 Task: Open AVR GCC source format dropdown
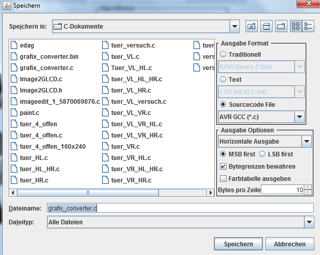tap(300, 117)
